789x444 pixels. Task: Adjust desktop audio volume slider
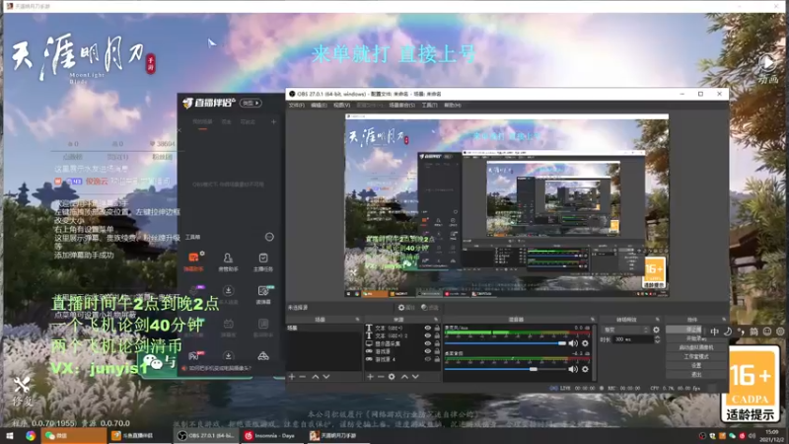click(505, 369)
